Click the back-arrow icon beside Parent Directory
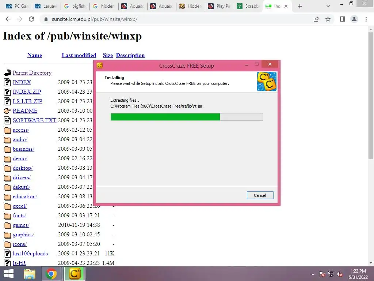 point(8,73)
